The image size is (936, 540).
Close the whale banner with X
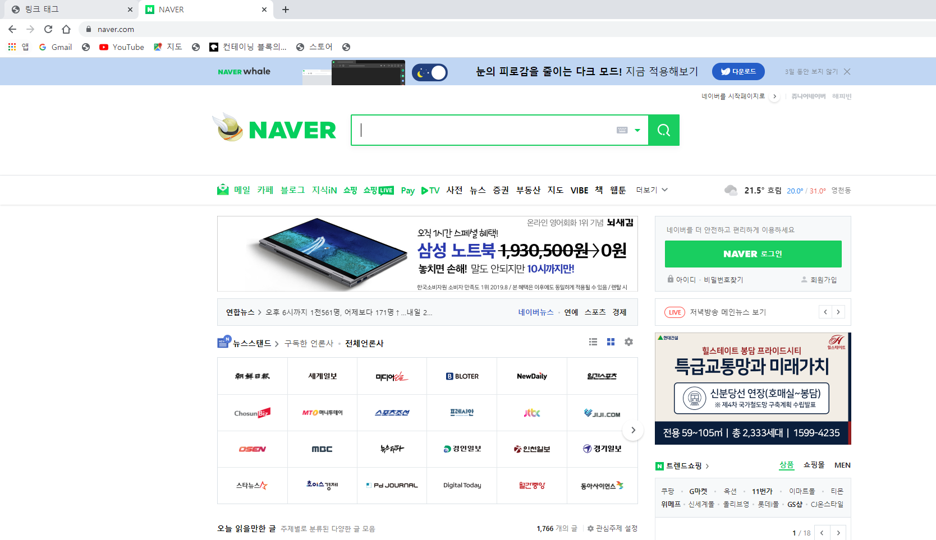pyautogui.click(x=847, y=72)
